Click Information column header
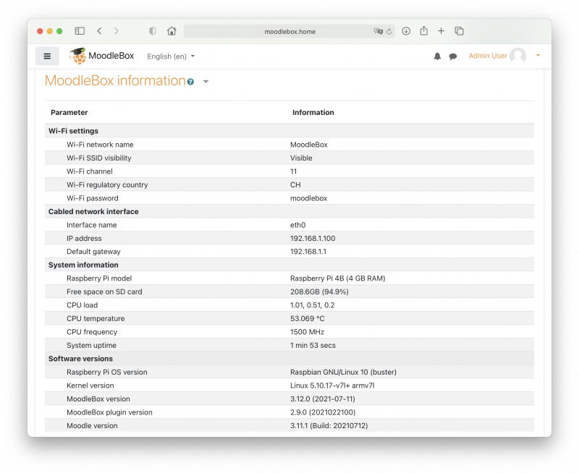Viewport: 579px width, 473px height. (313, 113)
